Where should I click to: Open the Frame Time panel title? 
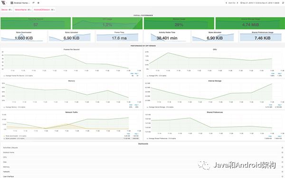[x=119, y=32]
